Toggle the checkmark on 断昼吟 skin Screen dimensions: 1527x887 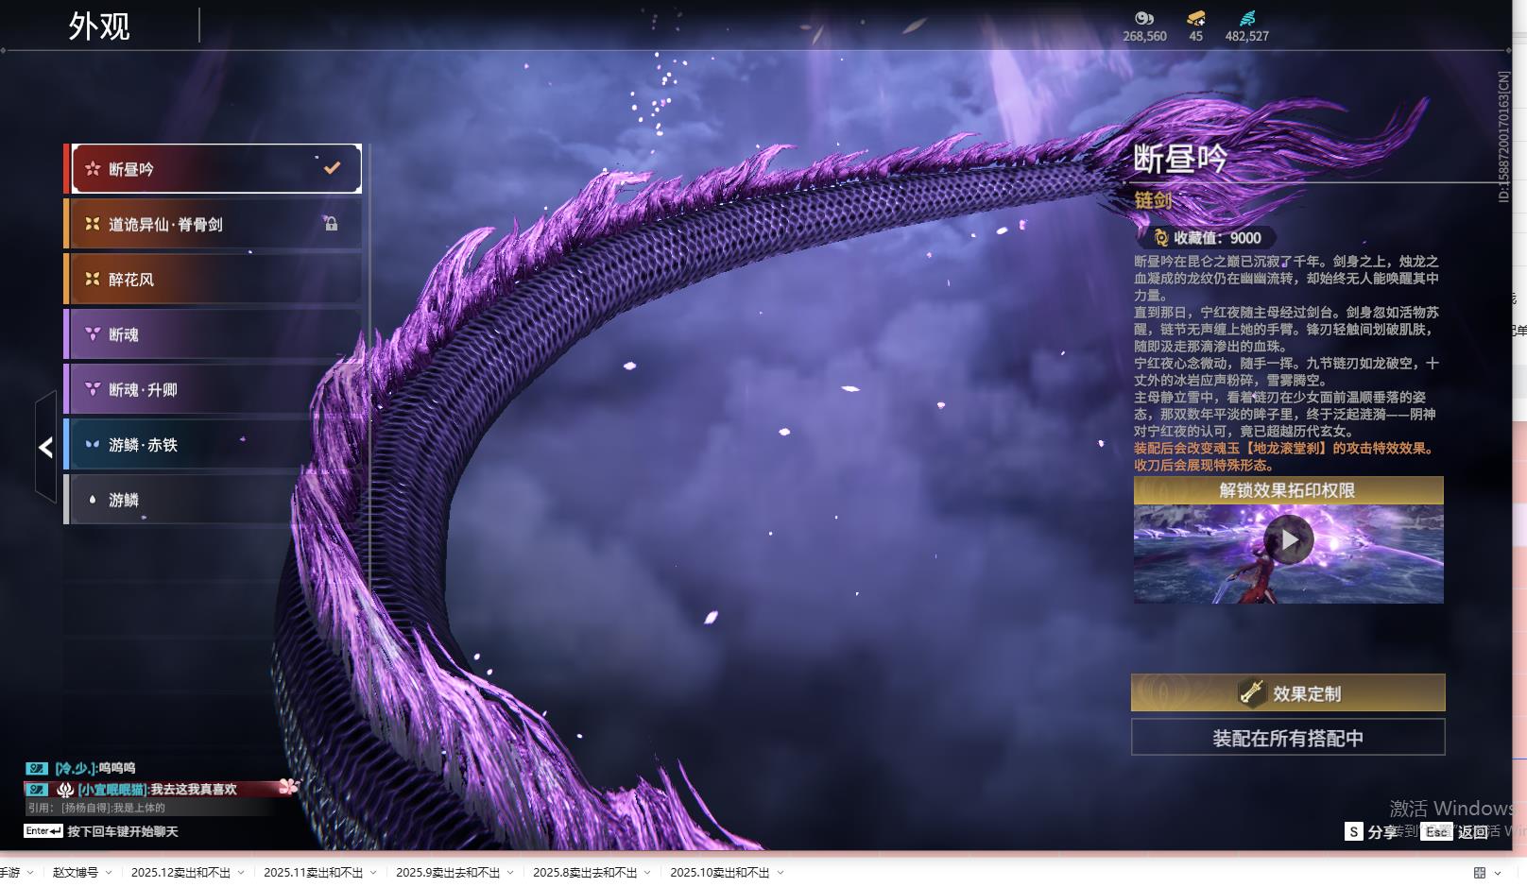click(x=332, y=168)
